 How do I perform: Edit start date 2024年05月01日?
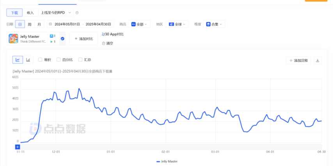[67, 24]
